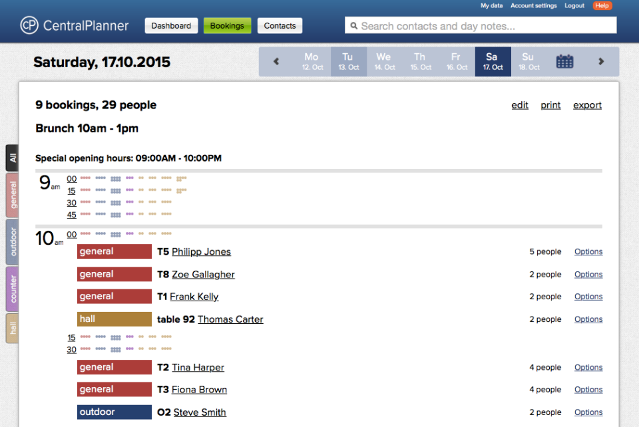Open contact Thomas Carter
639x427 pixels.
coord(231,319)
